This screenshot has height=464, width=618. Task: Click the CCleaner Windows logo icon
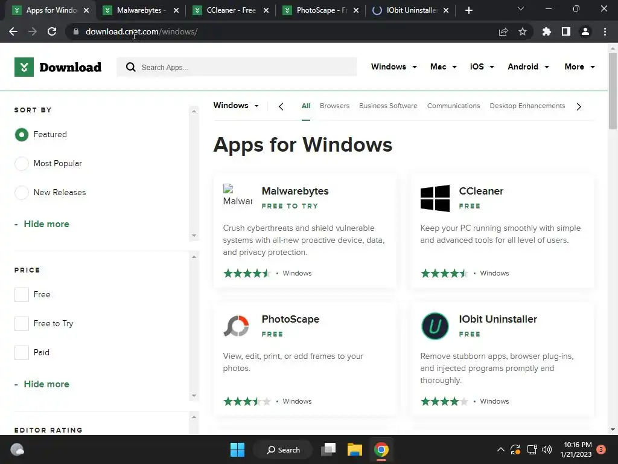pos(435,198)
